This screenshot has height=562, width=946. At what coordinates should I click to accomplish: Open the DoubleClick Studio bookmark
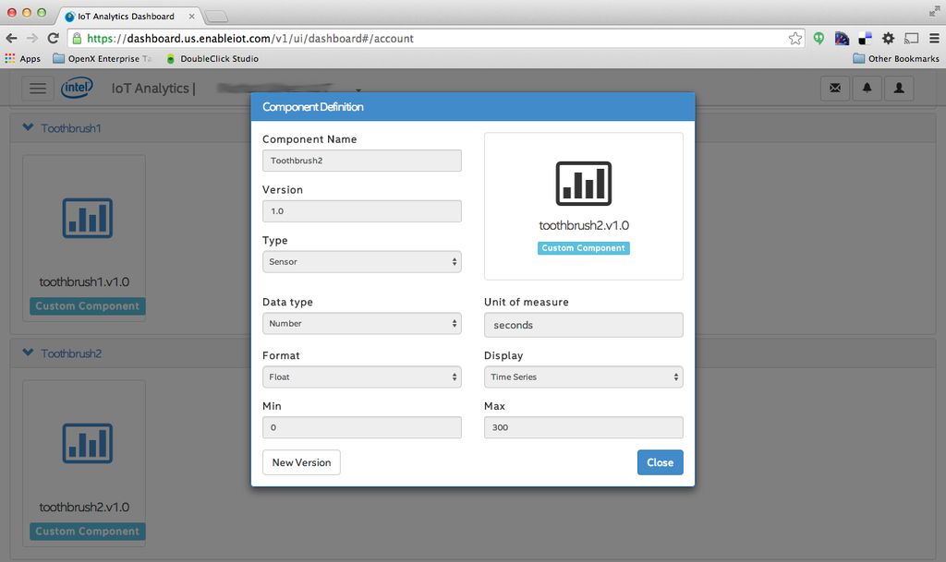[x=212, y=58]
